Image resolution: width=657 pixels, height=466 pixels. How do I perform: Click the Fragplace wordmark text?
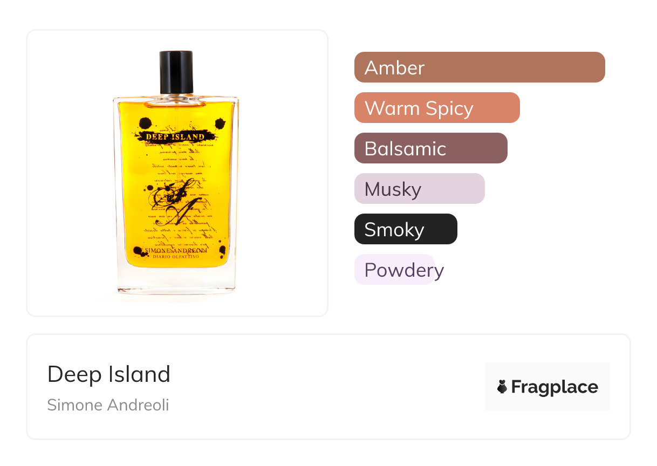pos(555,387)
